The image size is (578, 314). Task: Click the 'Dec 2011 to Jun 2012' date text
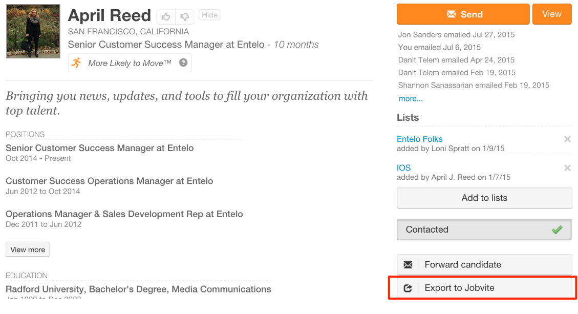click(x=44, y=224)
